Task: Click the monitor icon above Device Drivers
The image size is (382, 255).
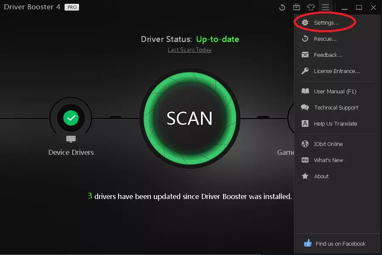Action: [x=71, y=139]
